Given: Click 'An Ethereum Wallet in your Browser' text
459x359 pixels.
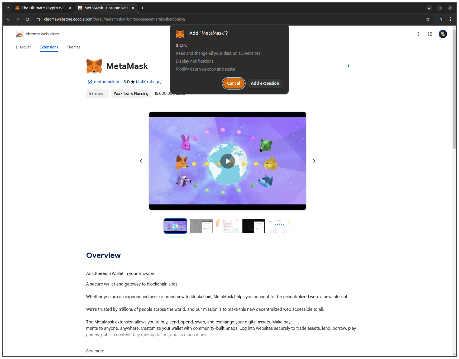Looking at the screenshot, I should (x=120, y=273).
